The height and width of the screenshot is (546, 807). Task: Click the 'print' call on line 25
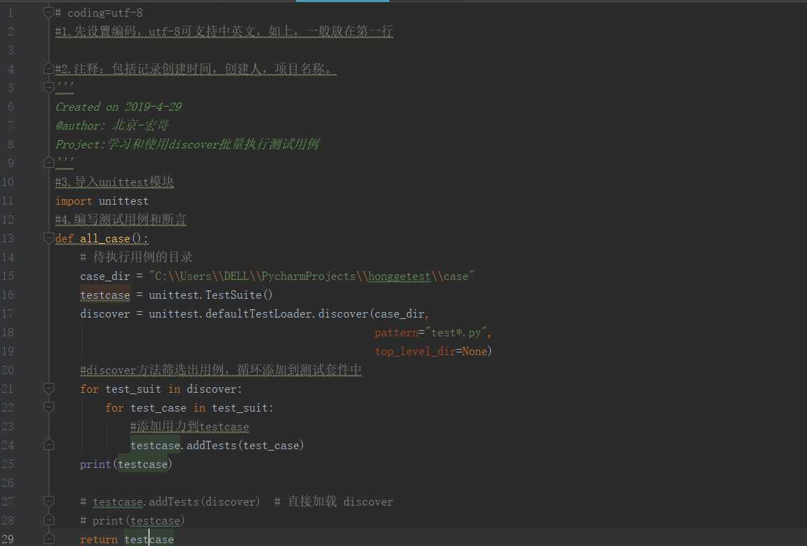pyautogui.click(x=95, y=465)
